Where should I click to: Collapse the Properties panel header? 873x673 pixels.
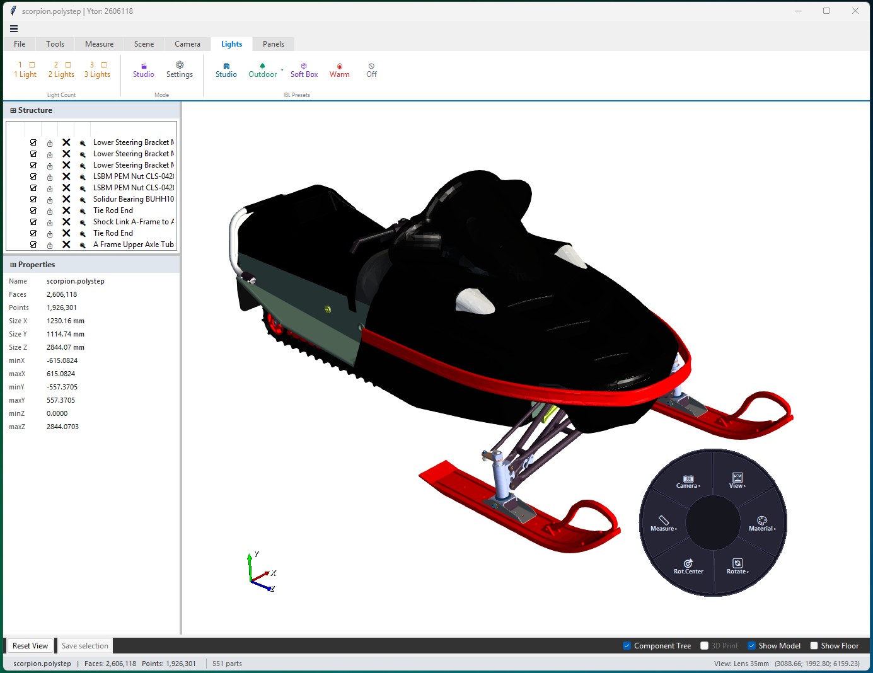point(13,265)
